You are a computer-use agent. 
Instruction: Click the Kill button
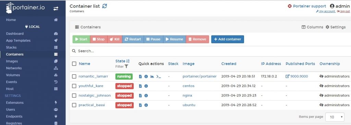click(x=114, y=39)
